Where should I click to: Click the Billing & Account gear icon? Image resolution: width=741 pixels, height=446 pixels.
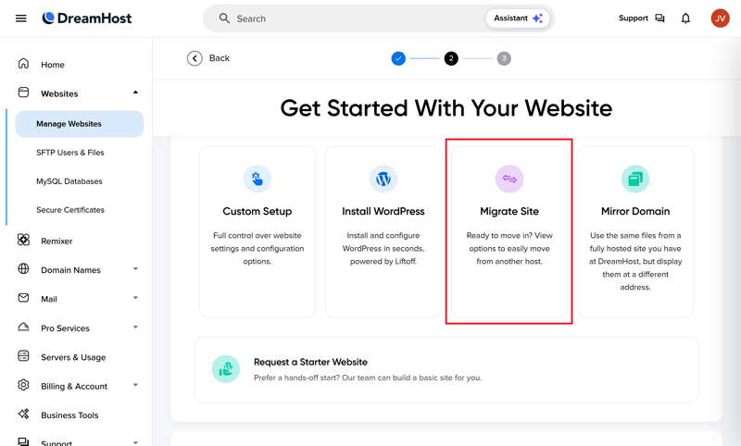coord(23,385)
